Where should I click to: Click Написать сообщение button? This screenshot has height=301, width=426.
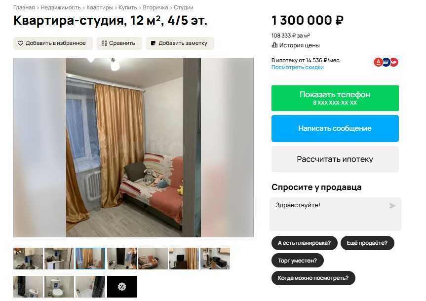point(335,128)
